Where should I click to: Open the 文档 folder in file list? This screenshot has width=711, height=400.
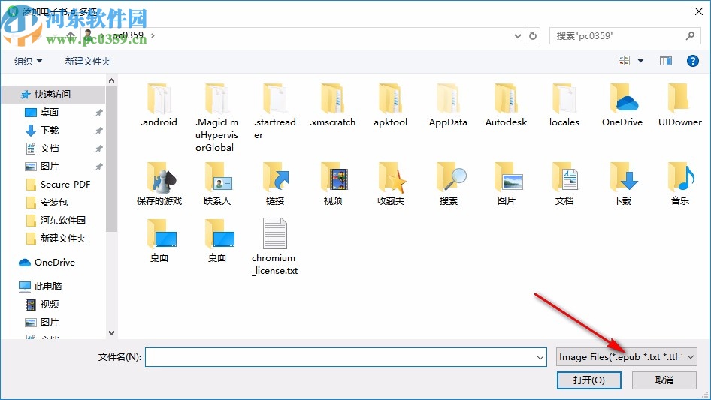pos(564,183)
